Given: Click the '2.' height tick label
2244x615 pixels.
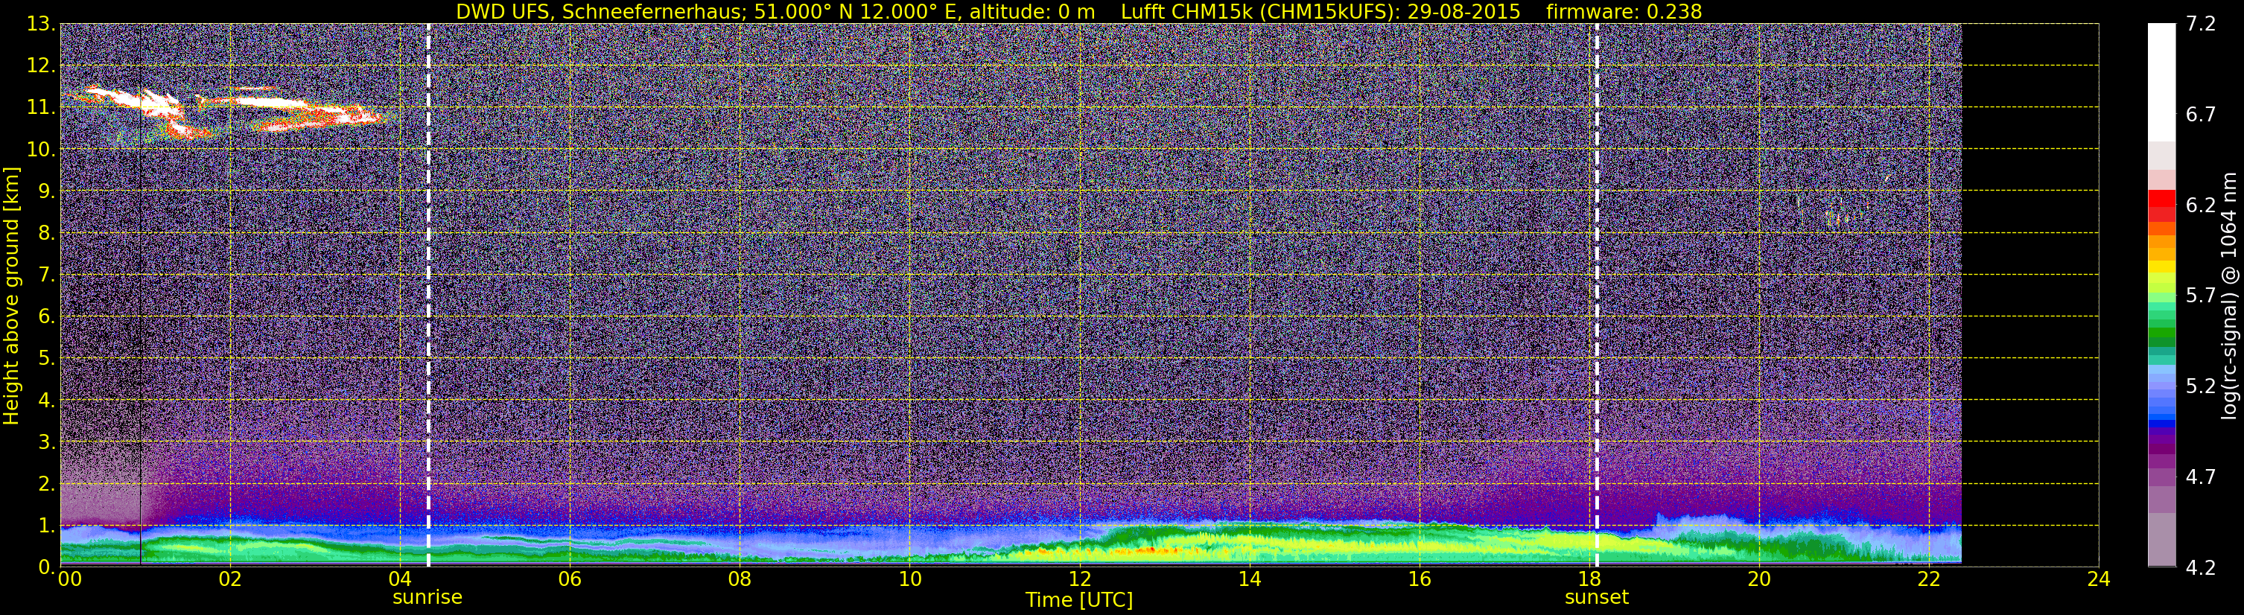Looking at the screenshot, I should (x=46, y=483).
